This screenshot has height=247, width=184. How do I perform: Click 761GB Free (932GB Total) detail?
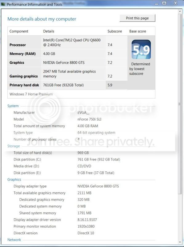[63, 85]
